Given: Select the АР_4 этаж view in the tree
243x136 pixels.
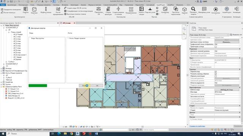Looking at the screenshot, I should point(17,43).
